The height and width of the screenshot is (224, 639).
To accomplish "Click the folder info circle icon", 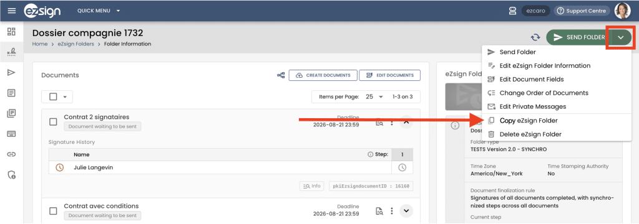I will (x=455, y=126).
